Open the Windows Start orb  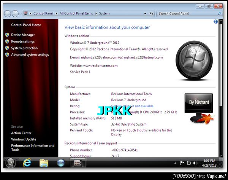tap(11, 162)
